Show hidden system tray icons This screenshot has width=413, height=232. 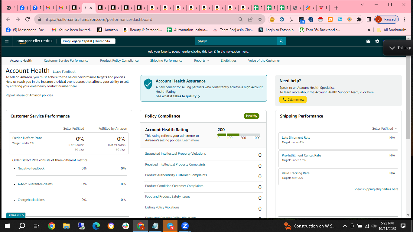coord(345,226)
